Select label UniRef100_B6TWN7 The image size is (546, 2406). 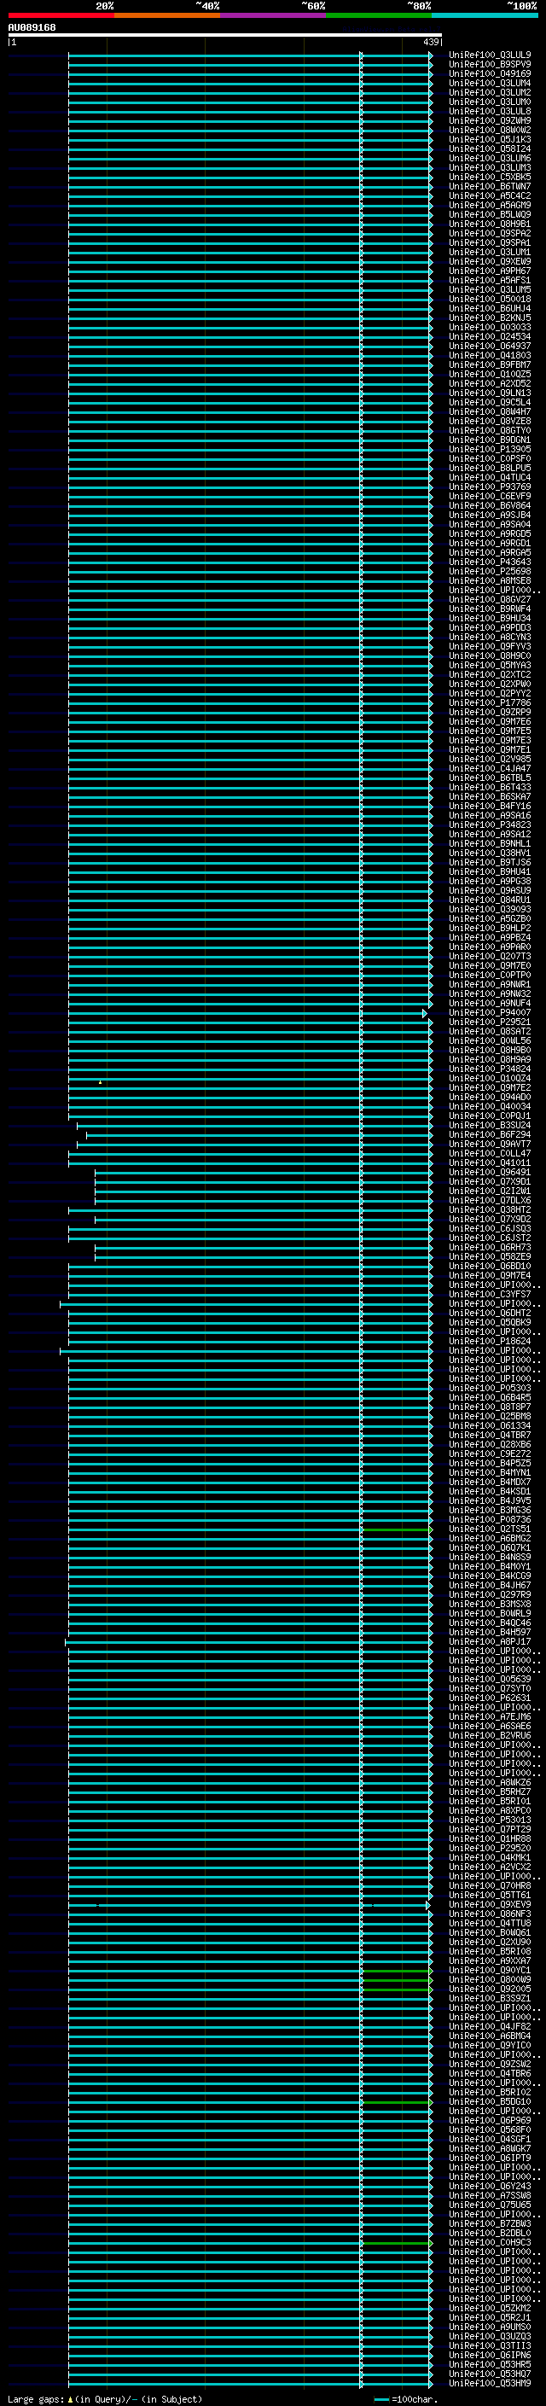pyautogui.click(x=489, y=187)
